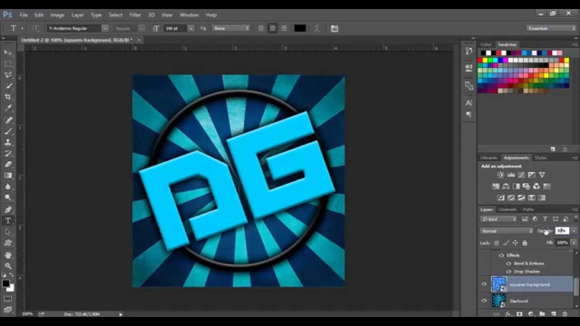Toggle the Bevel & Emboss effect visibility
Image resolution: width=580 pixels, height=326 pixels.
click(508, 263)
